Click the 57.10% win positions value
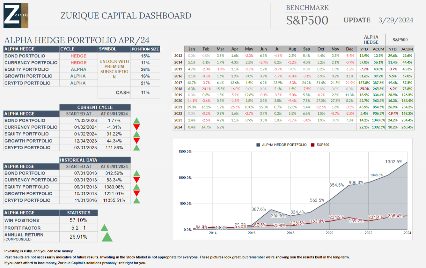This screenshot has width=426, height=268. [78, 220]
